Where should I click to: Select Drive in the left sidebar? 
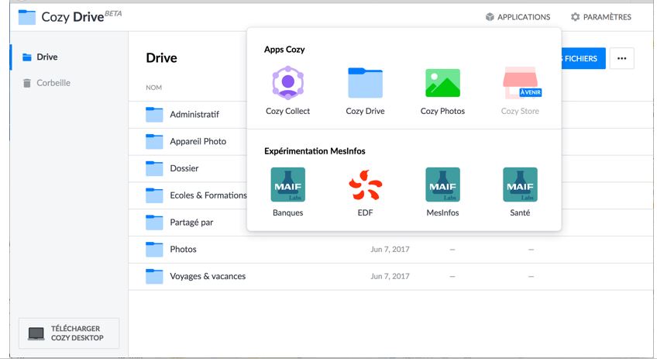pos(69,57)
